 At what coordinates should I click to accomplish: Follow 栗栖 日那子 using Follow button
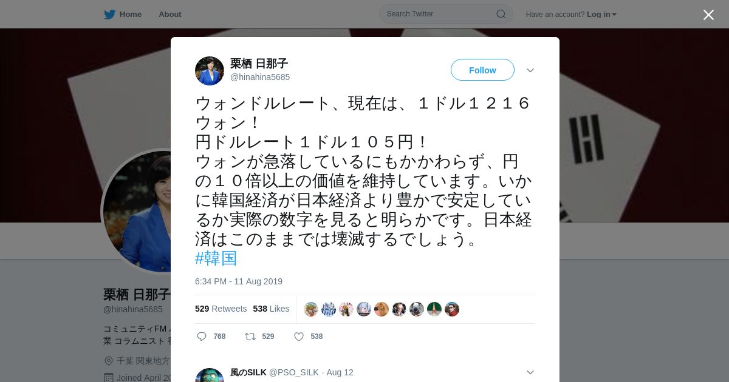pyautogui.click(x=482, y=70)
